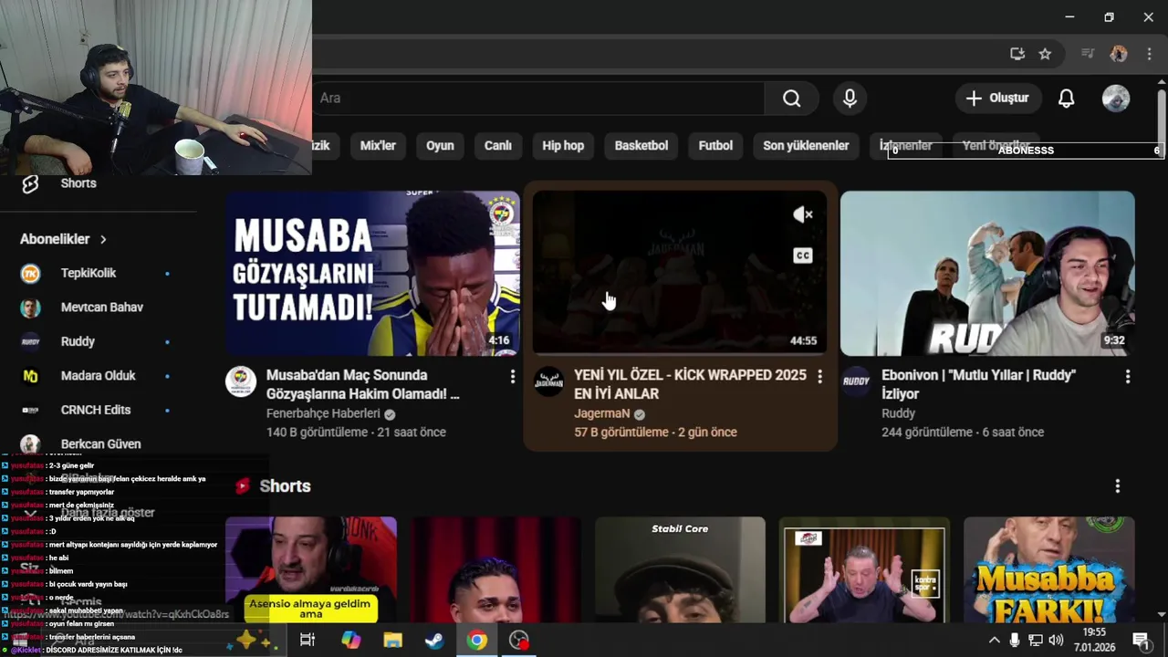Expand the Abonelikler section chevron
The image size is (1168, 657).
point(103,239)
